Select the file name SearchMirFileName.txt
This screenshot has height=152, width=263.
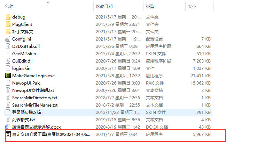(35, 105)
